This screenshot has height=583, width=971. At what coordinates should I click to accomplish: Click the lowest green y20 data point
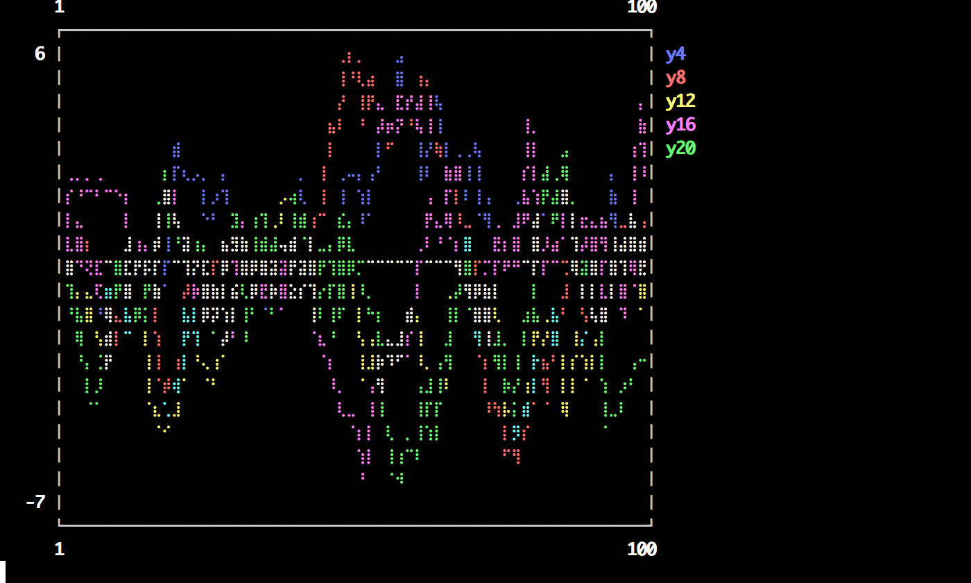click(400, 480)
